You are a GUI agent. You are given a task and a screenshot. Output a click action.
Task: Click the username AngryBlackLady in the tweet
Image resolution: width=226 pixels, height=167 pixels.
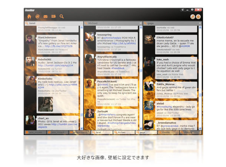107,56
